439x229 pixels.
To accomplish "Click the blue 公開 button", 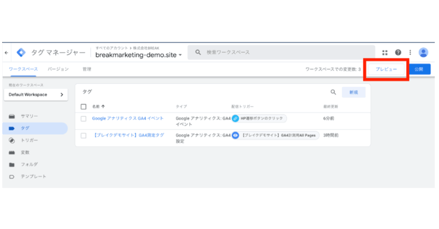I will click(419, 69).
